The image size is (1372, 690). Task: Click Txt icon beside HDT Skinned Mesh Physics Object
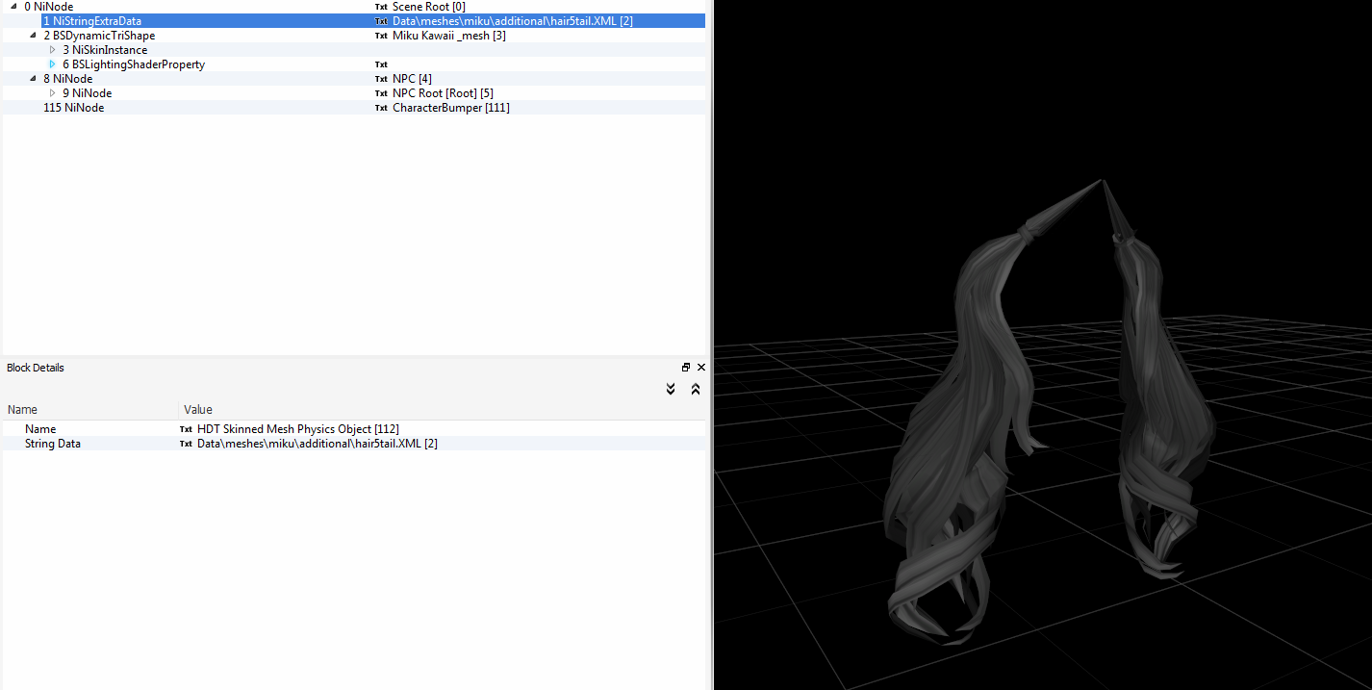coord(186,429)
